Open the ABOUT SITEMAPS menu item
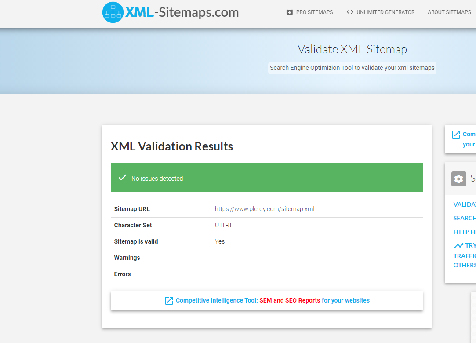Image resolution: width=476 pixels, height=343 pixels. [x=449, y=12]
